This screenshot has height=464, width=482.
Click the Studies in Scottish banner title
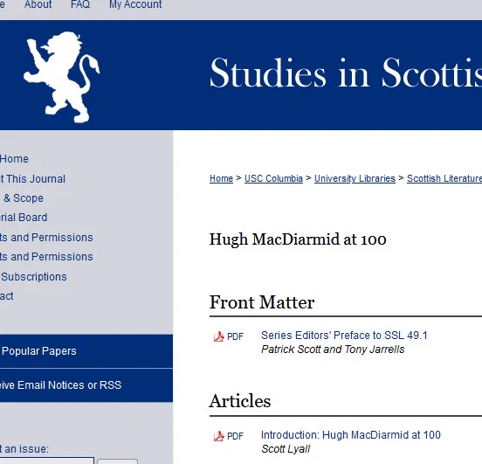click(346, 73)
